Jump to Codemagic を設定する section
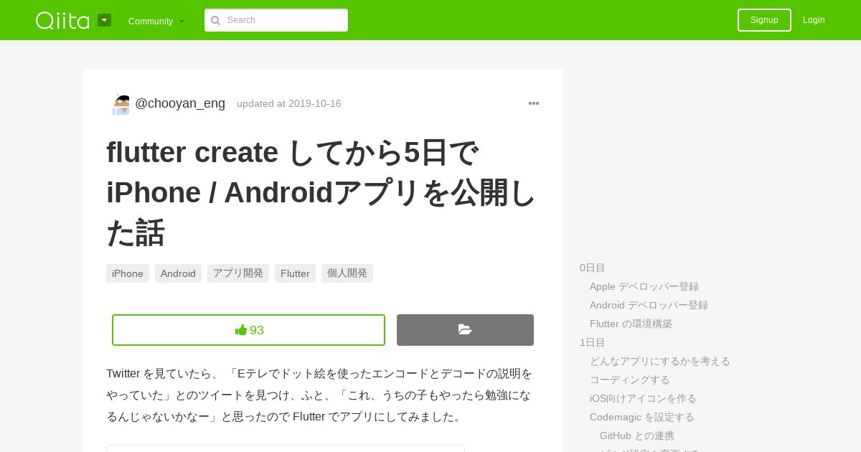Image resolution: width=861 pixels, height=452 pixels. (642, 417)
